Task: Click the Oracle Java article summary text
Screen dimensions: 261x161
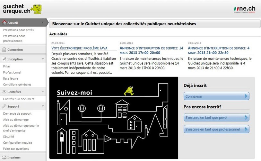Action: [84, 63]
